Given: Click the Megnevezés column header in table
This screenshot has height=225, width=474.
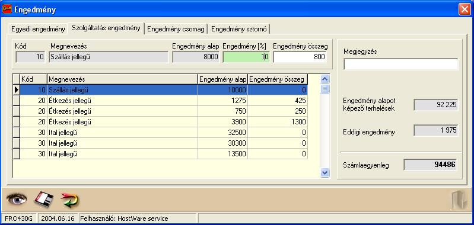Looking at the screenshot, I should [x=122, y=79].
